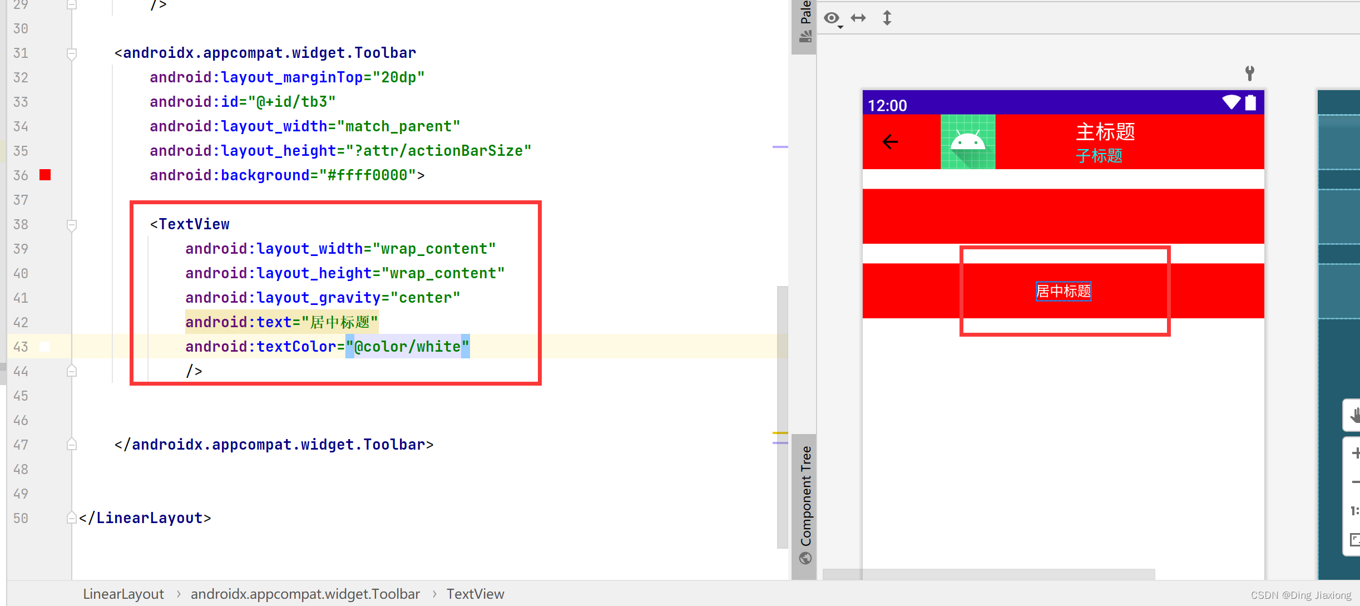Click the horizontal expand arrows icon
This screenshot has height=606, width=1360.
coord(858,18)
